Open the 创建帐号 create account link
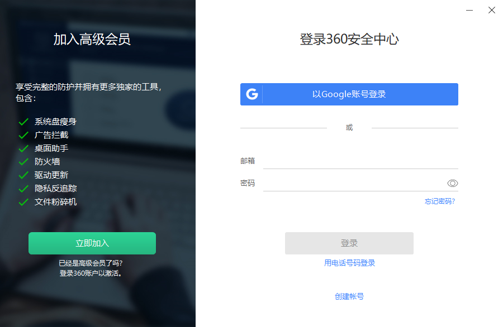This screenshot has height=327, width=503. (349, 296)
